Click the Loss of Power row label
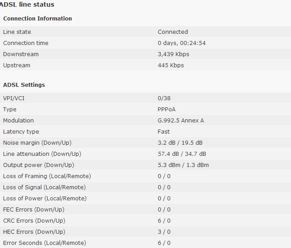Viewport: 291px width, 248px height. tap(45, 198)
